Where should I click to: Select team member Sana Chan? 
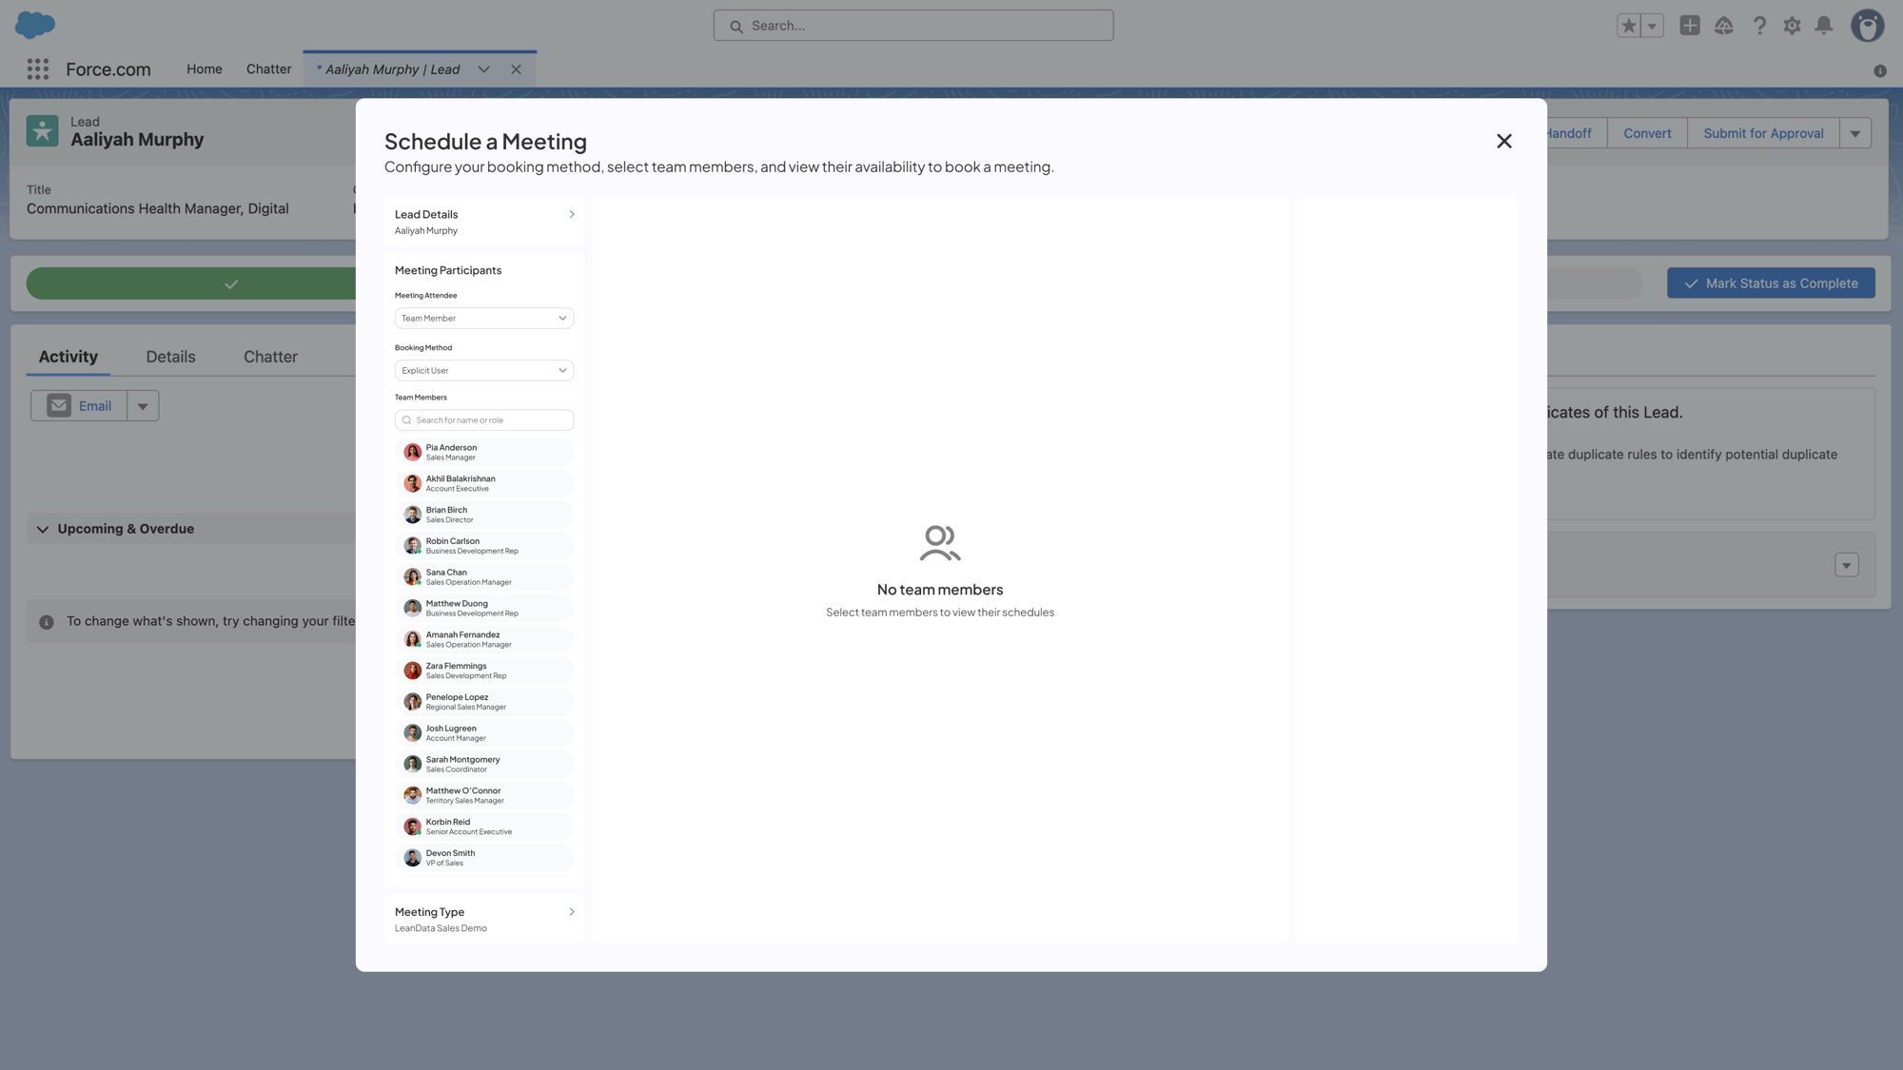click(484, 576)
